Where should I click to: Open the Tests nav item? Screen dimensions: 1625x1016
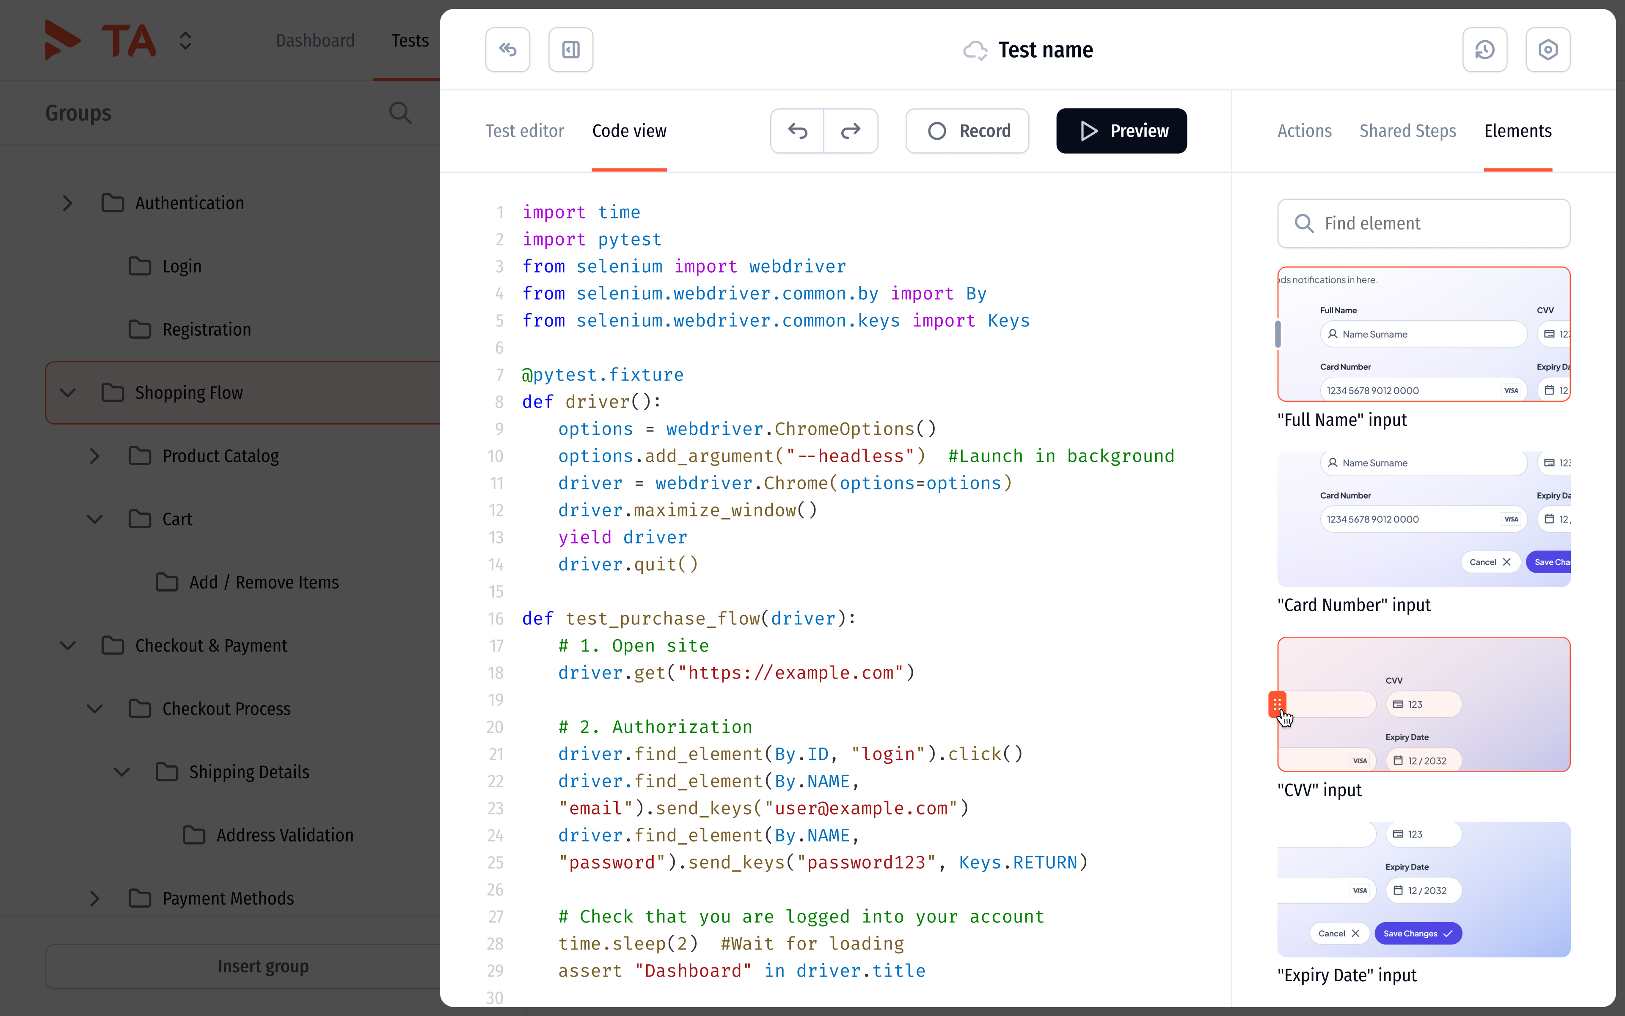(x=410, y=40)
